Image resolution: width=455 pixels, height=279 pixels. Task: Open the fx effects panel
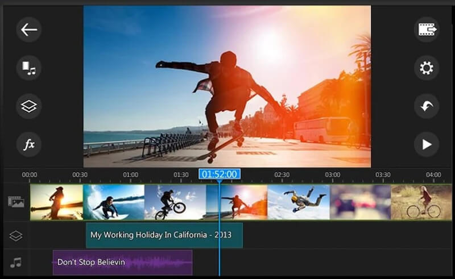click(28, 144)
